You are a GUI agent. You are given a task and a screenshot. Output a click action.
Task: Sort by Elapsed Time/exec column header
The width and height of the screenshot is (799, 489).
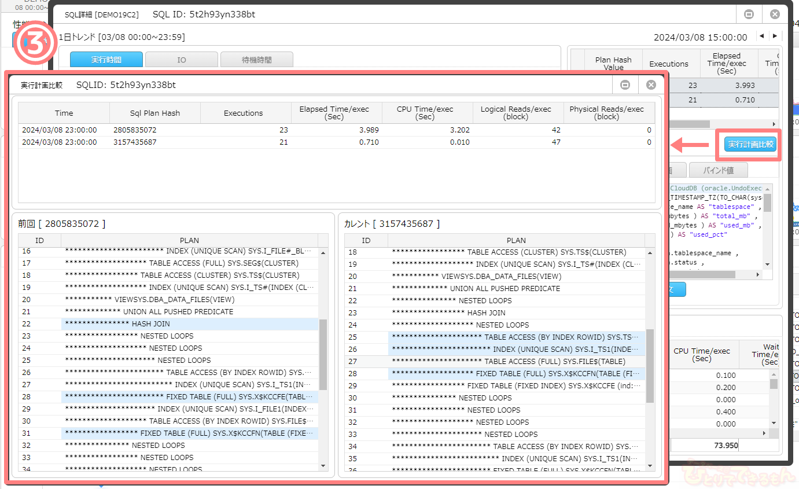(337, 113)
